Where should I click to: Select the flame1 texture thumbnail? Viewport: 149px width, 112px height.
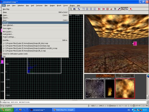click(110, 89)
